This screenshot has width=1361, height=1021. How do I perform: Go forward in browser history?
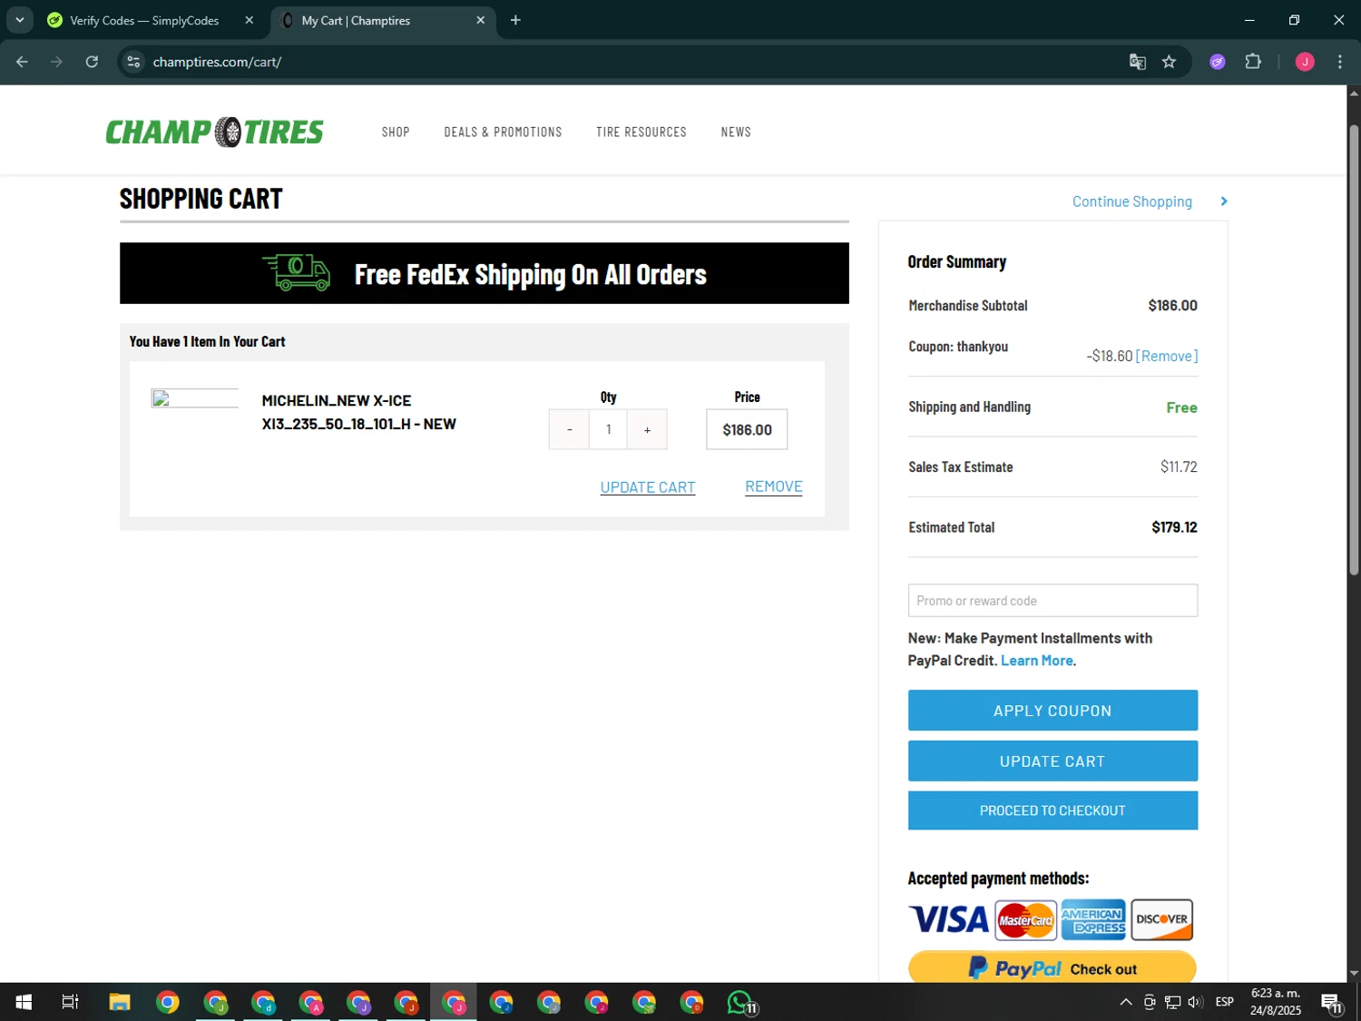[x=56, y=62]
